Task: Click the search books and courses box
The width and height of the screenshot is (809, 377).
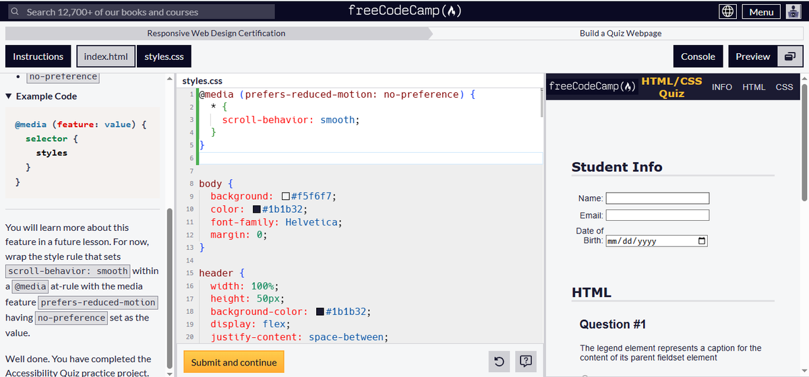Action: 141,11
